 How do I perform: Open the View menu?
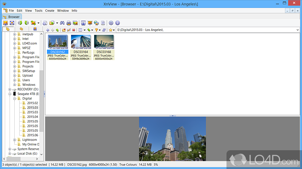click(x=28, y=11)
